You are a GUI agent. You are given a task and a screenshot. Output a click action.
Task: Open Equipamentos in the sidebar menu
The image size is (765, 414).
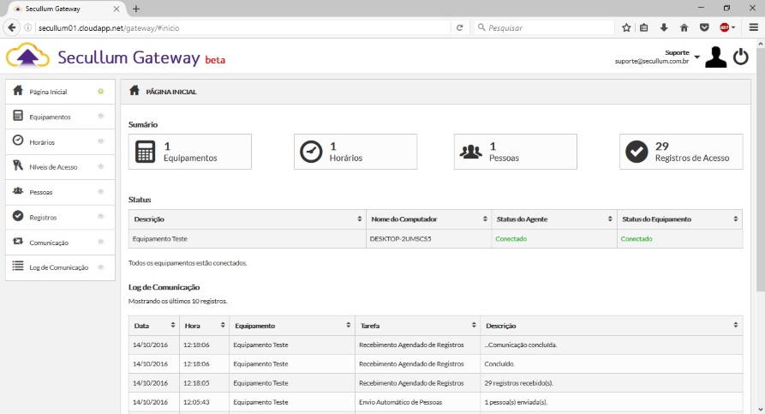[x=51, y=117]
